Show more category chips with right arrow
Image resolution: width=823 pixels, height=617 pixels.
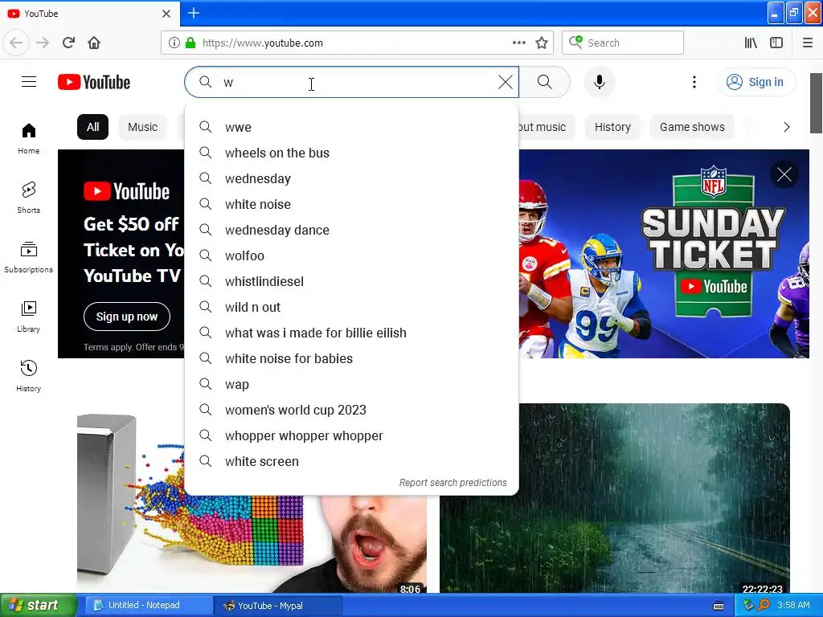click(x=786, y=127)
